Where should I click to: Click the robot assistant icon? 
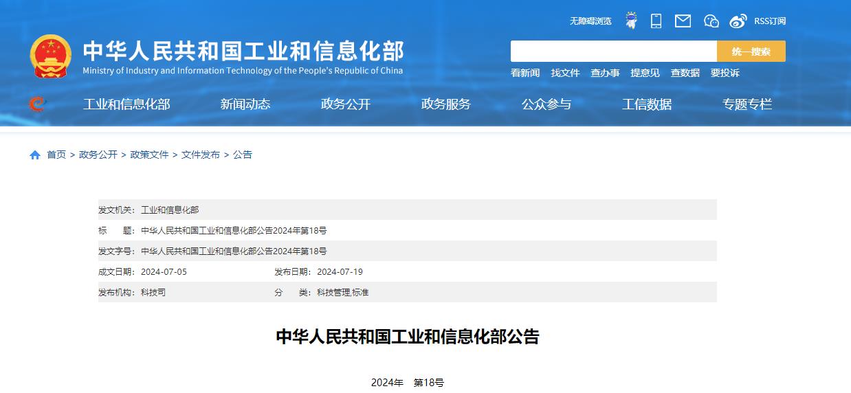point(631,21)
